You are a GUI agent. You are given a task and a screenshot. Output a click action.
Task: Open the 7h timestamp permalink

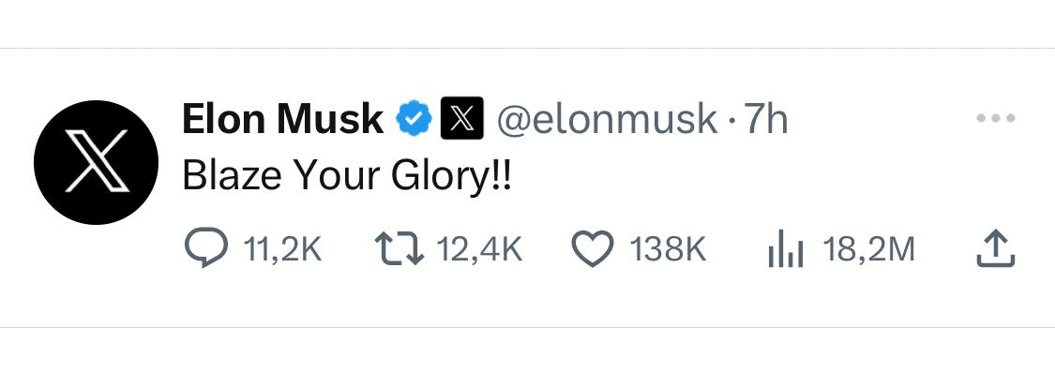click(765, 120)
